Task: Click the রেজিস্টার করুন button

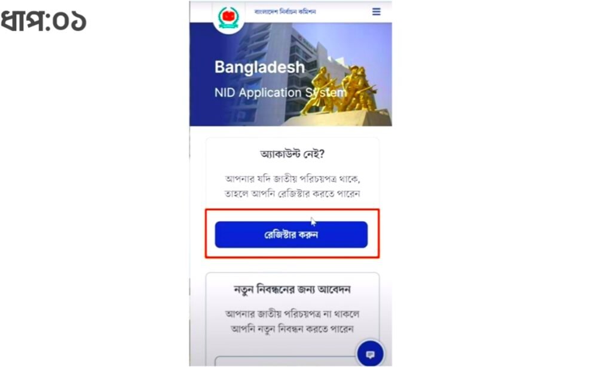Action: click(291, 235)
